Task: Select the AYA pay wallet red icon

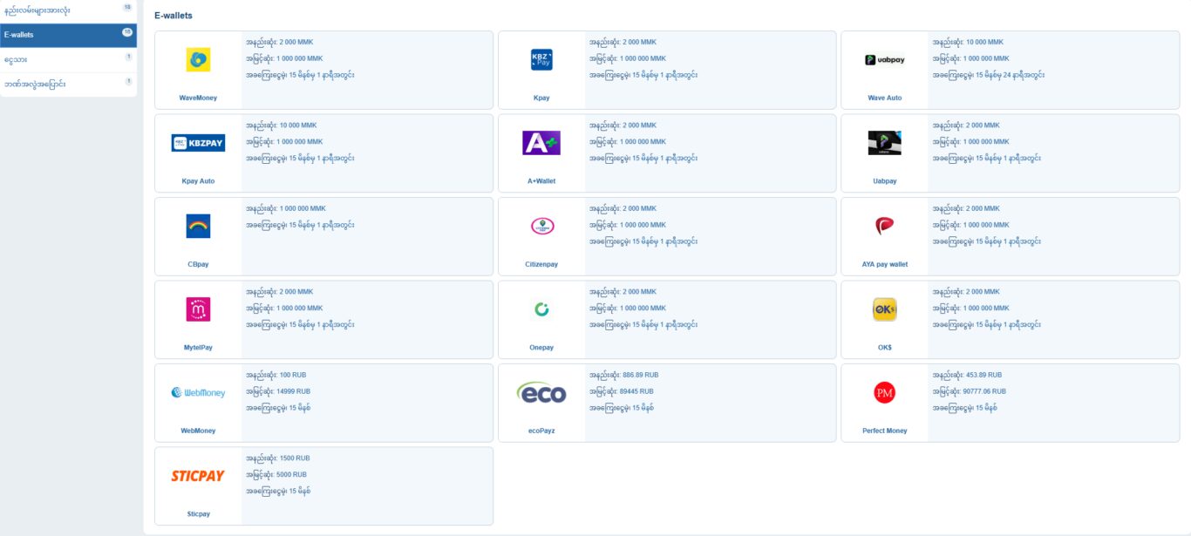Action: [x=884, y=226]
